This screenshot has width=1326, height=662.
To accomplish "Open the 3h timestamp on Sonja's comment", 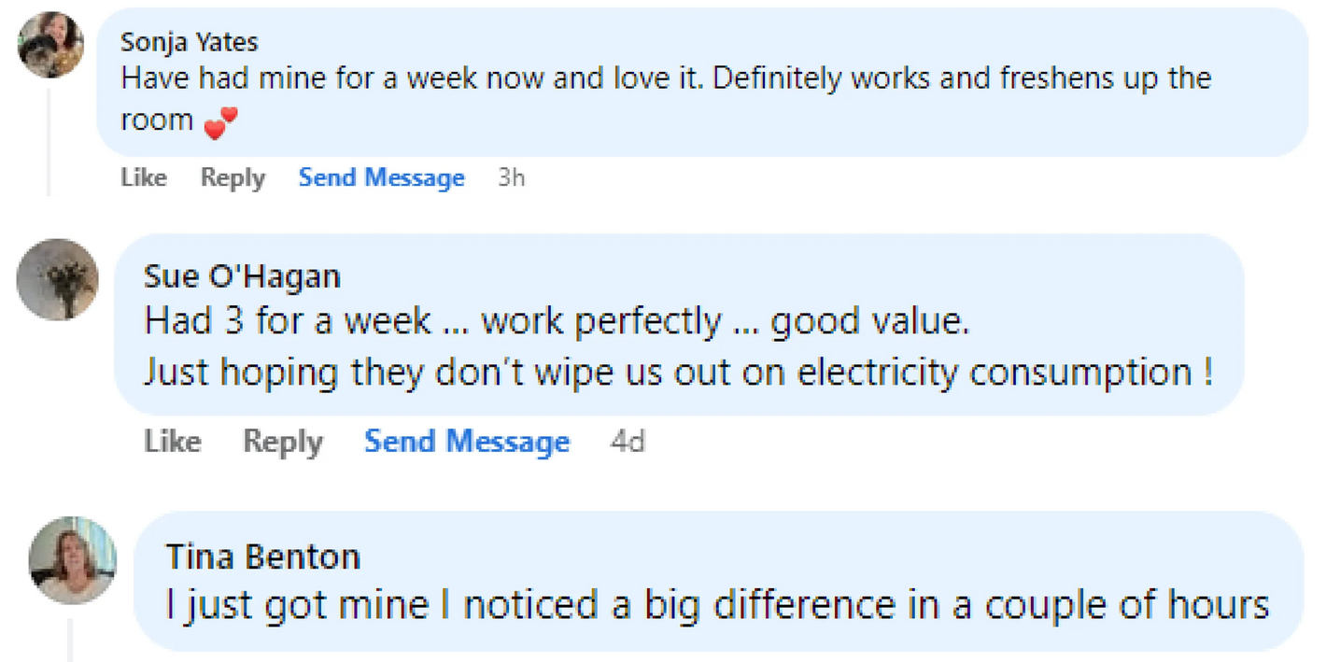I will click(x=512, y=177).
